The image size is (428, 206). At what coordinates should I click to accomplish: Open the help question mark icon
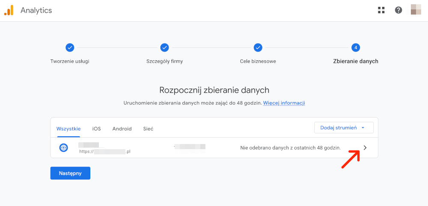[x=398, y=10]
